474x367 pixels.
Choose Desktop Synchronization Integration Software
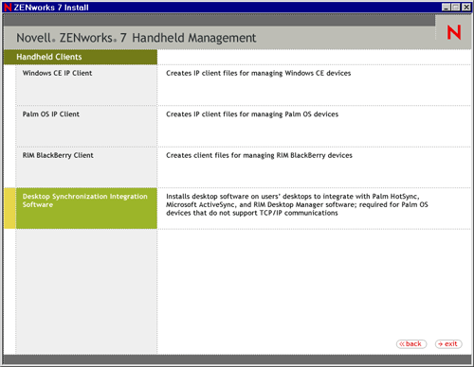coord(86,208)
